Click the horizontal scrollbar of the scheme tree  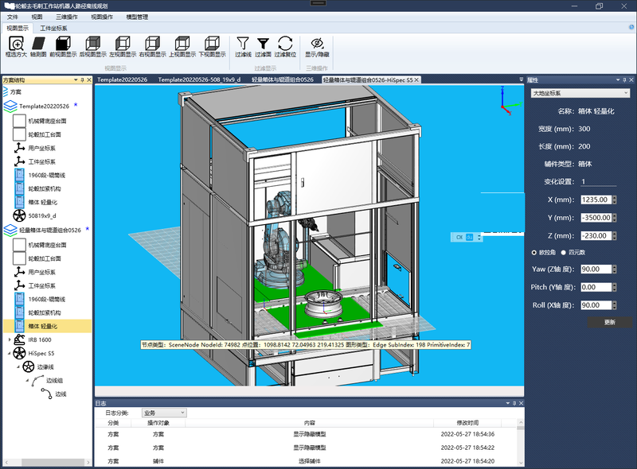pos(47,463)
